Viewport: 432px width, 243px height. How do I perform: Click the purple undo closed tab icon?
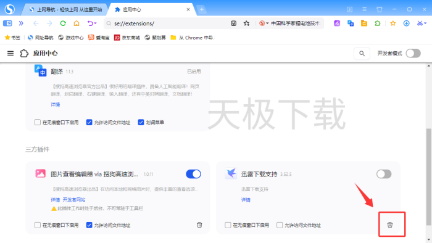point(90,23)
